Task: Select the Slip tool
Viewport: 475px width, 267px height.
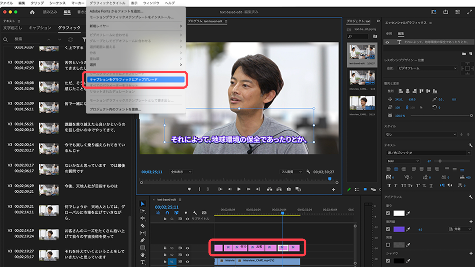Action: pyautogui.click(x=142, y=233)
